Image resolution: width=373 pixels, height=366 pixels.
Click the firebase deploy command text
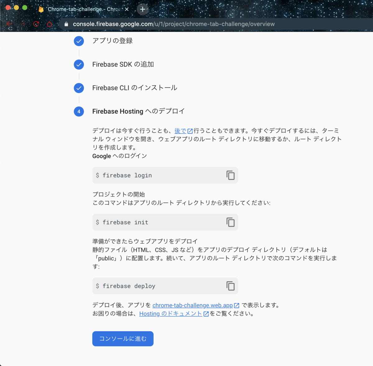(x=129, y=286)
